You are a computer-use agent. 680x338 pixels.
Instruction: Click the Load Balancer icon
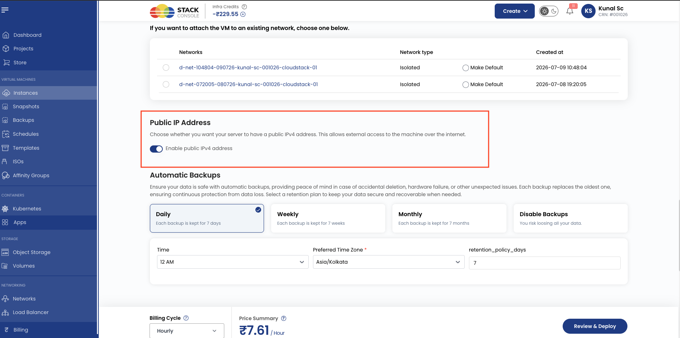(5, 312)
